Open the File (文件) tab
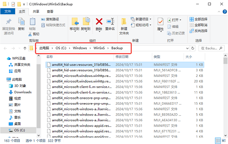 coord(8,11)
